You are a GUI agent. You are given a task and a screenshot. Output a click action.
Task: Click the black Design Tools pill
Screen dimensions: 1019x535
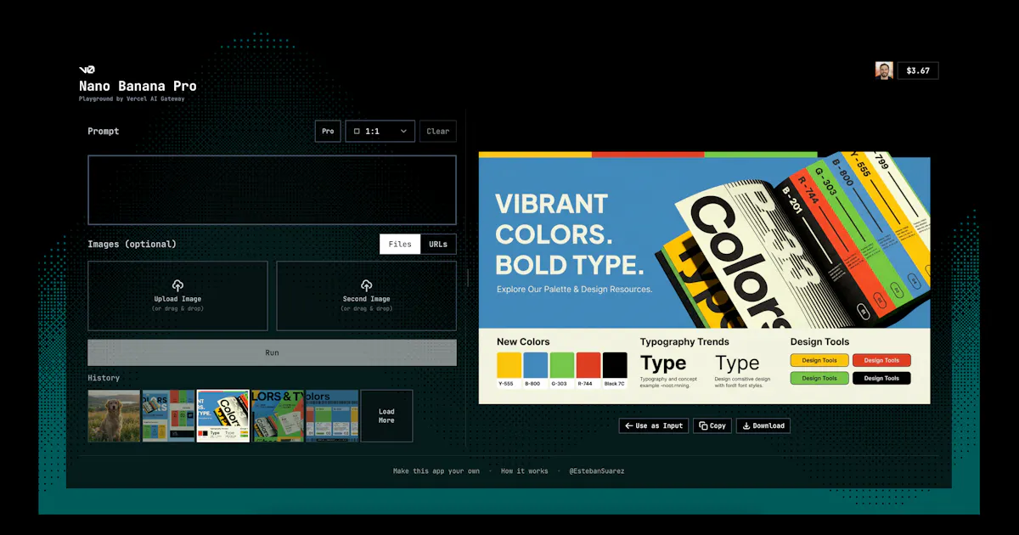pyautogui.click(x=881, y=378)
